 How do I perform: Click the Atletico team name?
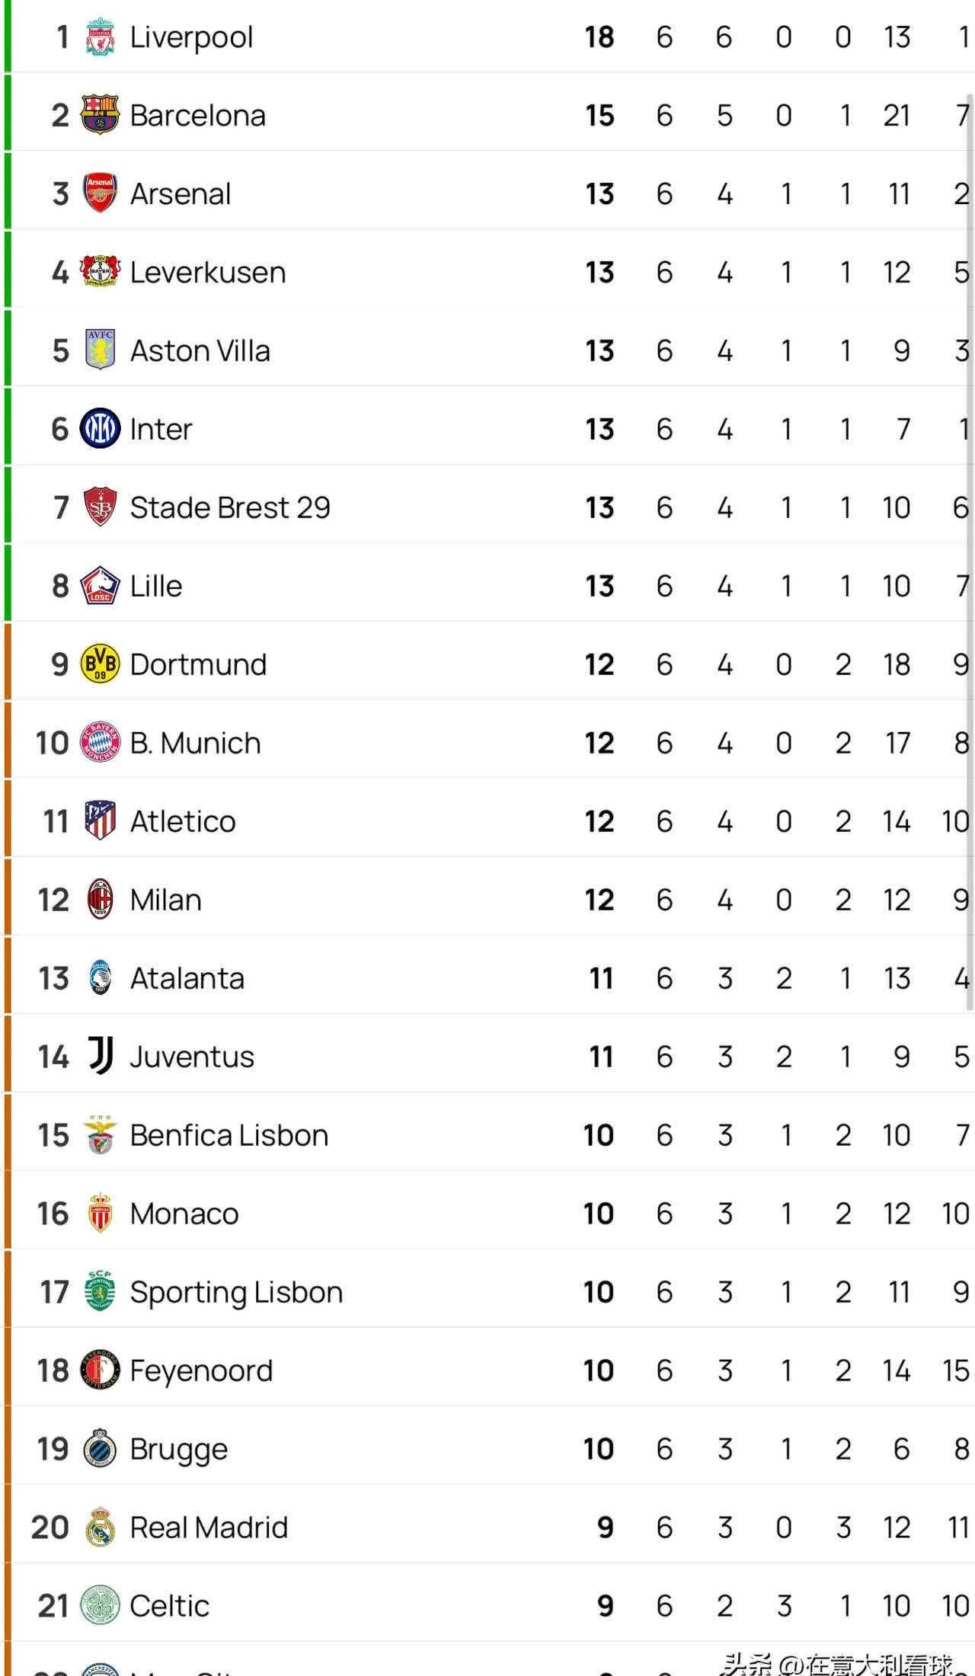pos(183,822)
